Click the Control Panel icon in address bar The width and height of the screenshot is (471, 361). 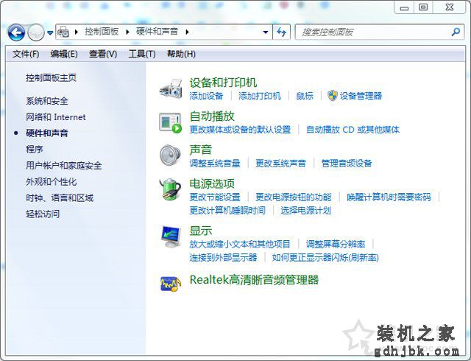[x=64, y=32]
